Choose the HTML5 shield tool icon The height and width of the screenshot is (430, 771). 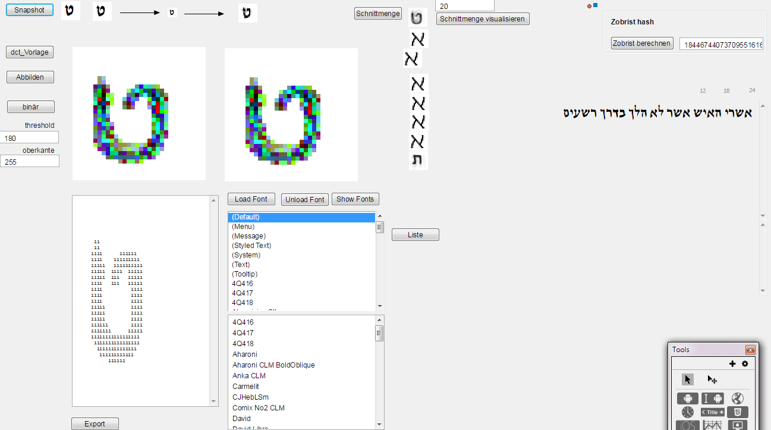click(738, 412)
